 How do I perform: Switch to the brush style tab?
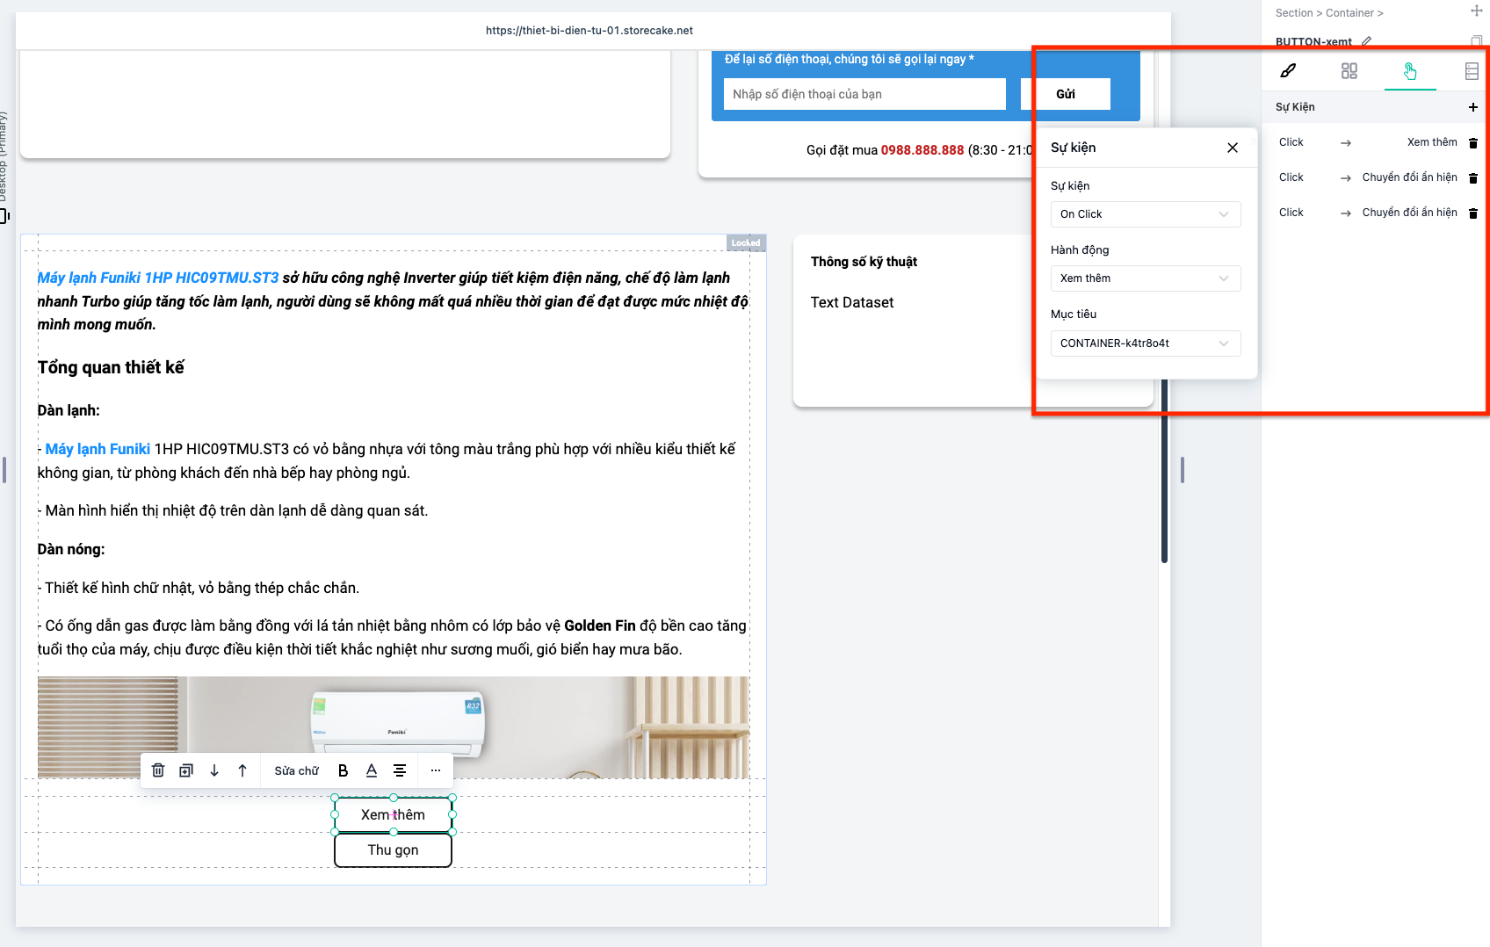pyautogui.click(x=1288, y=71)
